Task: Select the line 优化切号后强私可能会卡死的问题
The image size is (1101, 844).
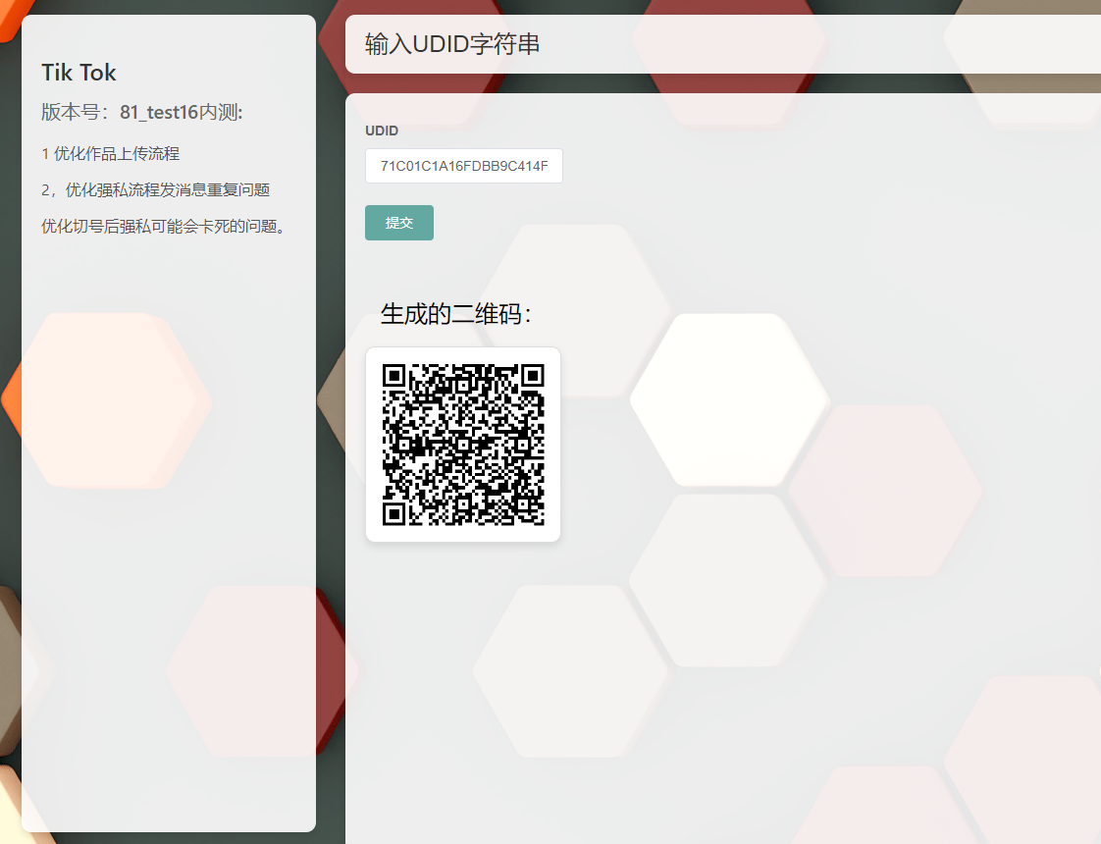Action: (x=163, y=227)
